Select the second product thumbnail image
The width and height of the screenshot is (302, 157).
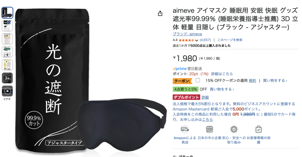tap(7, 26)
